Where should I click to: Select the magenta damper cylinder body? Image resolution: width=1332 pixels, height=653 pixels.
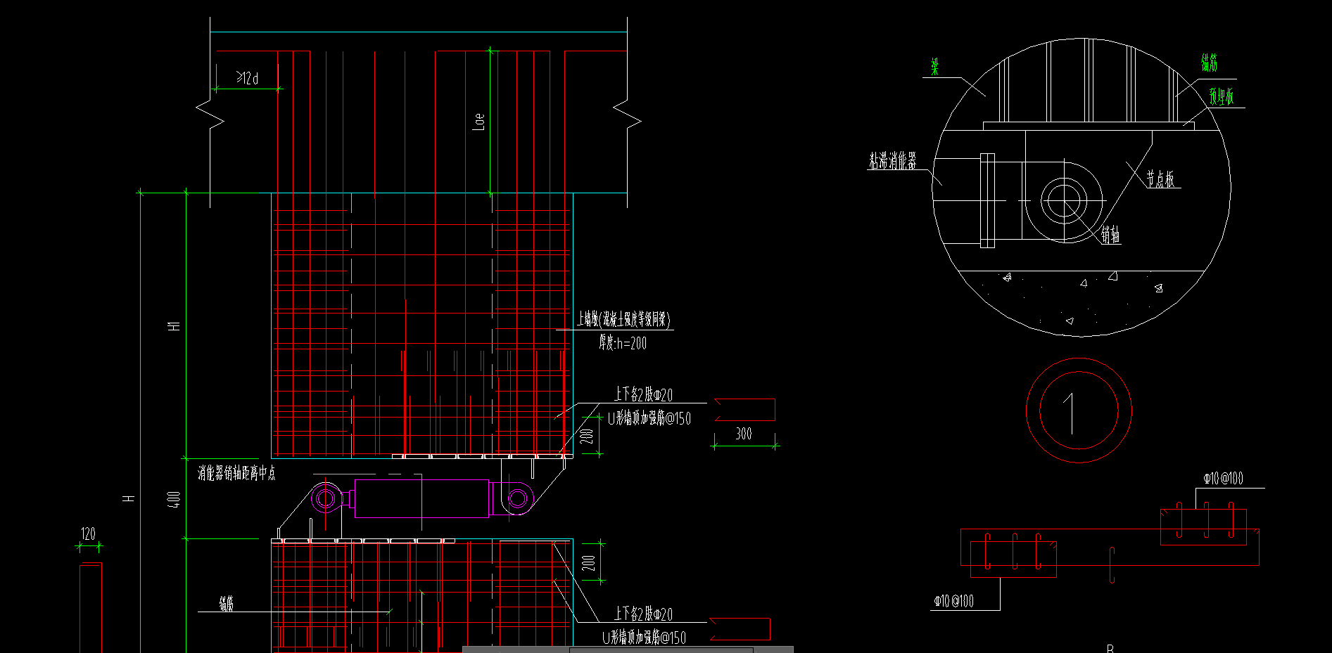click(421, 498)
